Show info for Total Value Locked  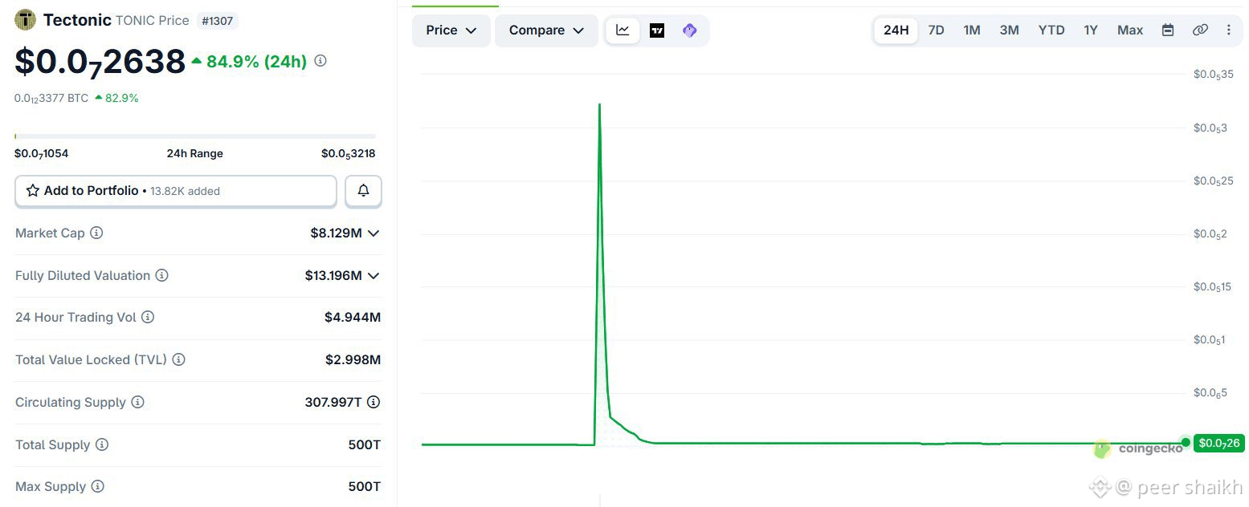pos(178,359)
